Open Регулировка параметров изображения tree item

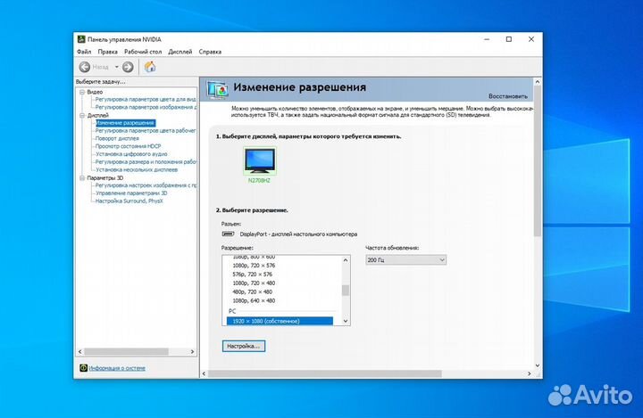pyautogui.click(x=146, y=107)
